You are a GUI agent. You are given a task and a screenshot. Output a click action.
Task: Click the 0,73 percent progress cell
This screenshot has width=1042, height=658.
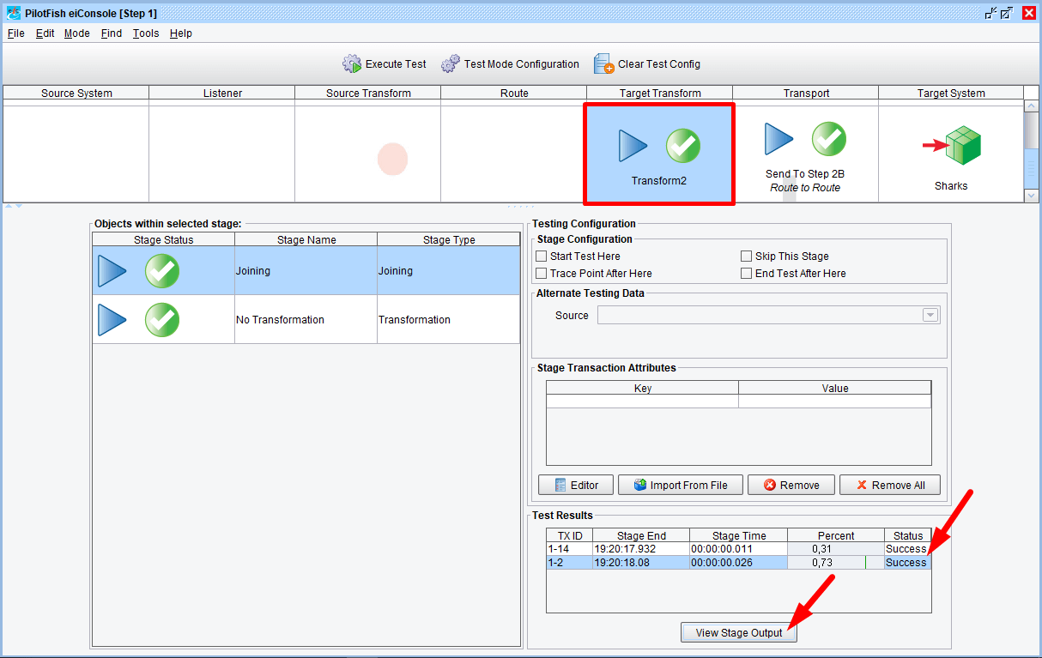836,563
